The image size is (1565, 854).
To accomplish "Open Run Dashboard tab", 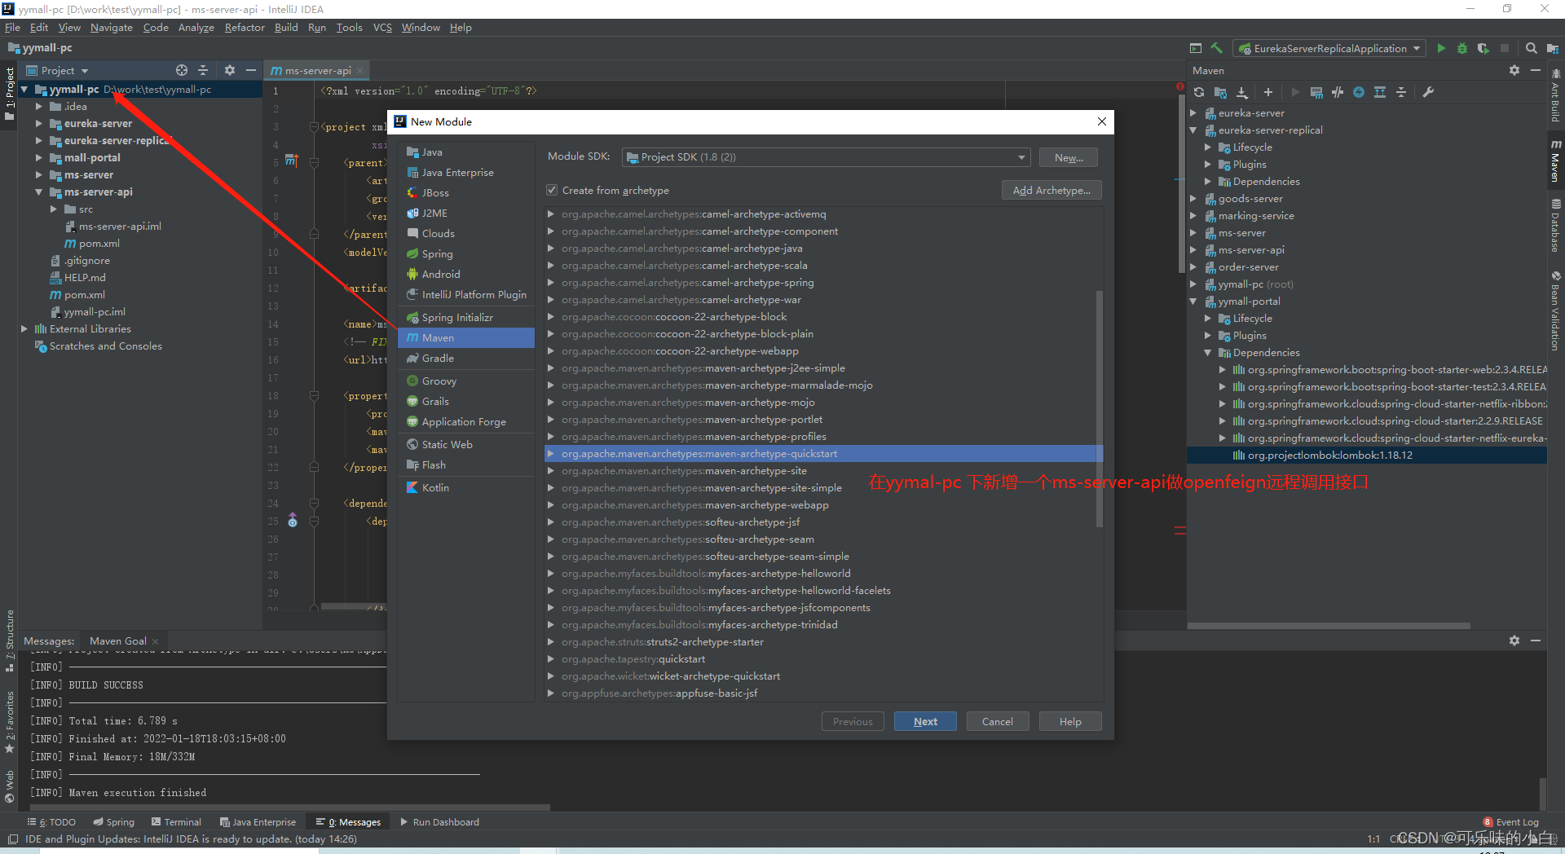I will 439,822.
